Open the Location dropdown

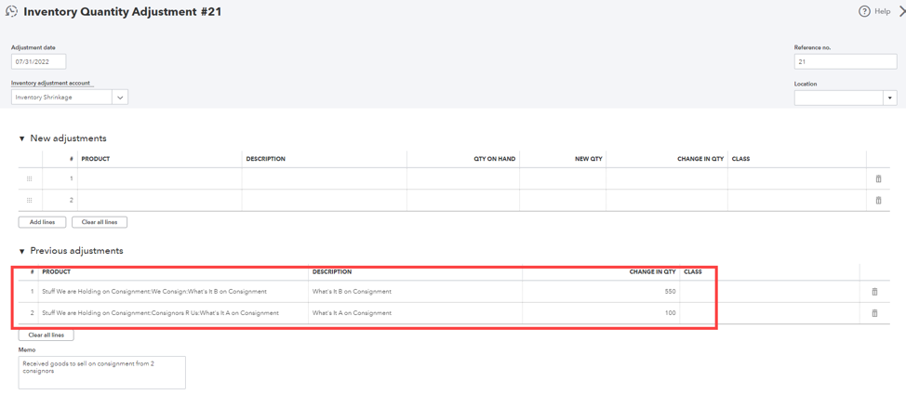pos(889,98)
